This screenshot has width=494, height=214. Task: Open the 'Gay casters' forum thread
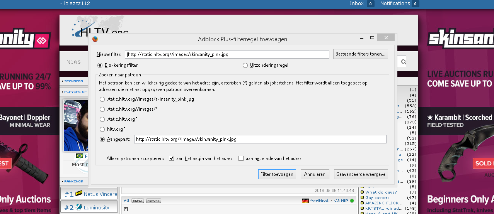[377, 198]
